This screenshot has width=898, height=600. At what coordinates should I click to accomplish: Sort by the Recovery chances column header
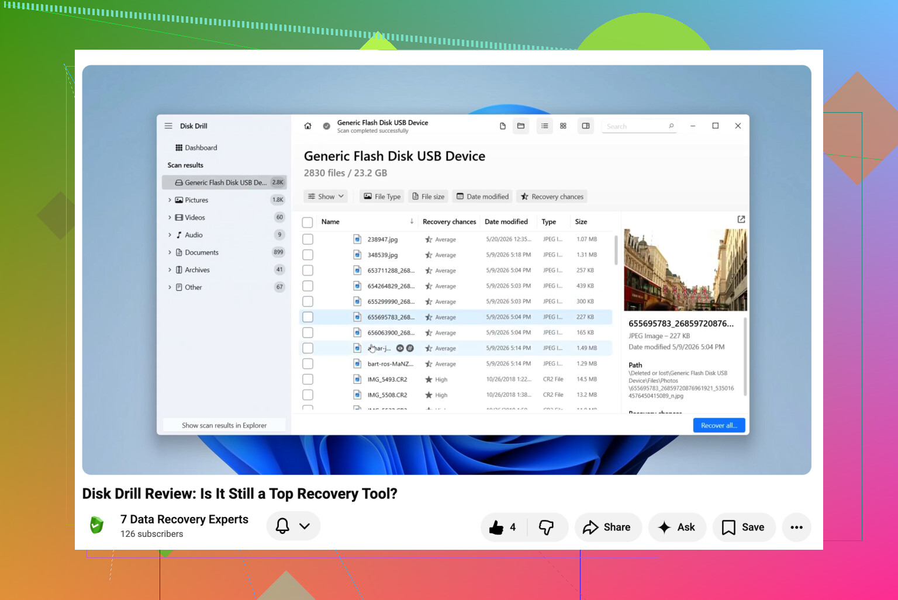[449, 221]
